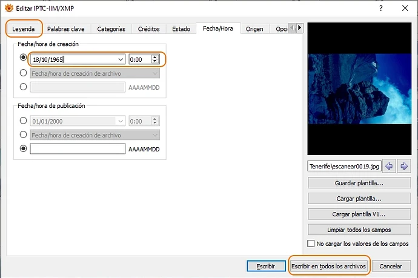Image resolution: width=418 pixels, height=278 pixels.
Task: Increase creation time with spinner arrow
Action: 155,57
